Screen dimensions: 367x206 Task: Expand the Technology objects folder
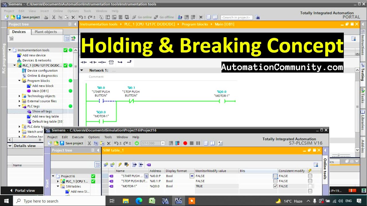coord(19,96)
